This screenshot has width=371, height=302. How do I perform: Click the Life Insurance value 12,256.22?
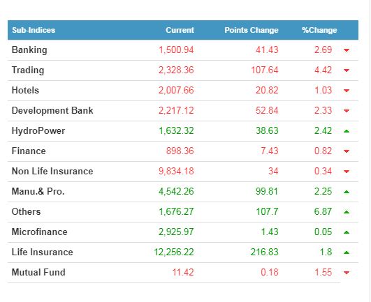coord(174,252)
